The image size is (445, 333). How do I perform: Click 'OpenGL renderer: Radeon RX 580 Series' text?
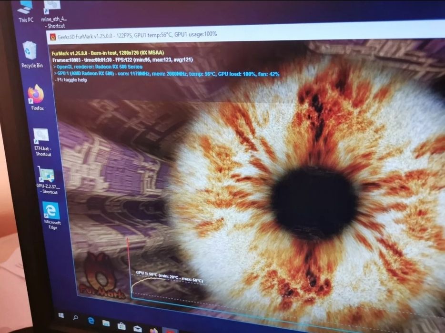98,67
